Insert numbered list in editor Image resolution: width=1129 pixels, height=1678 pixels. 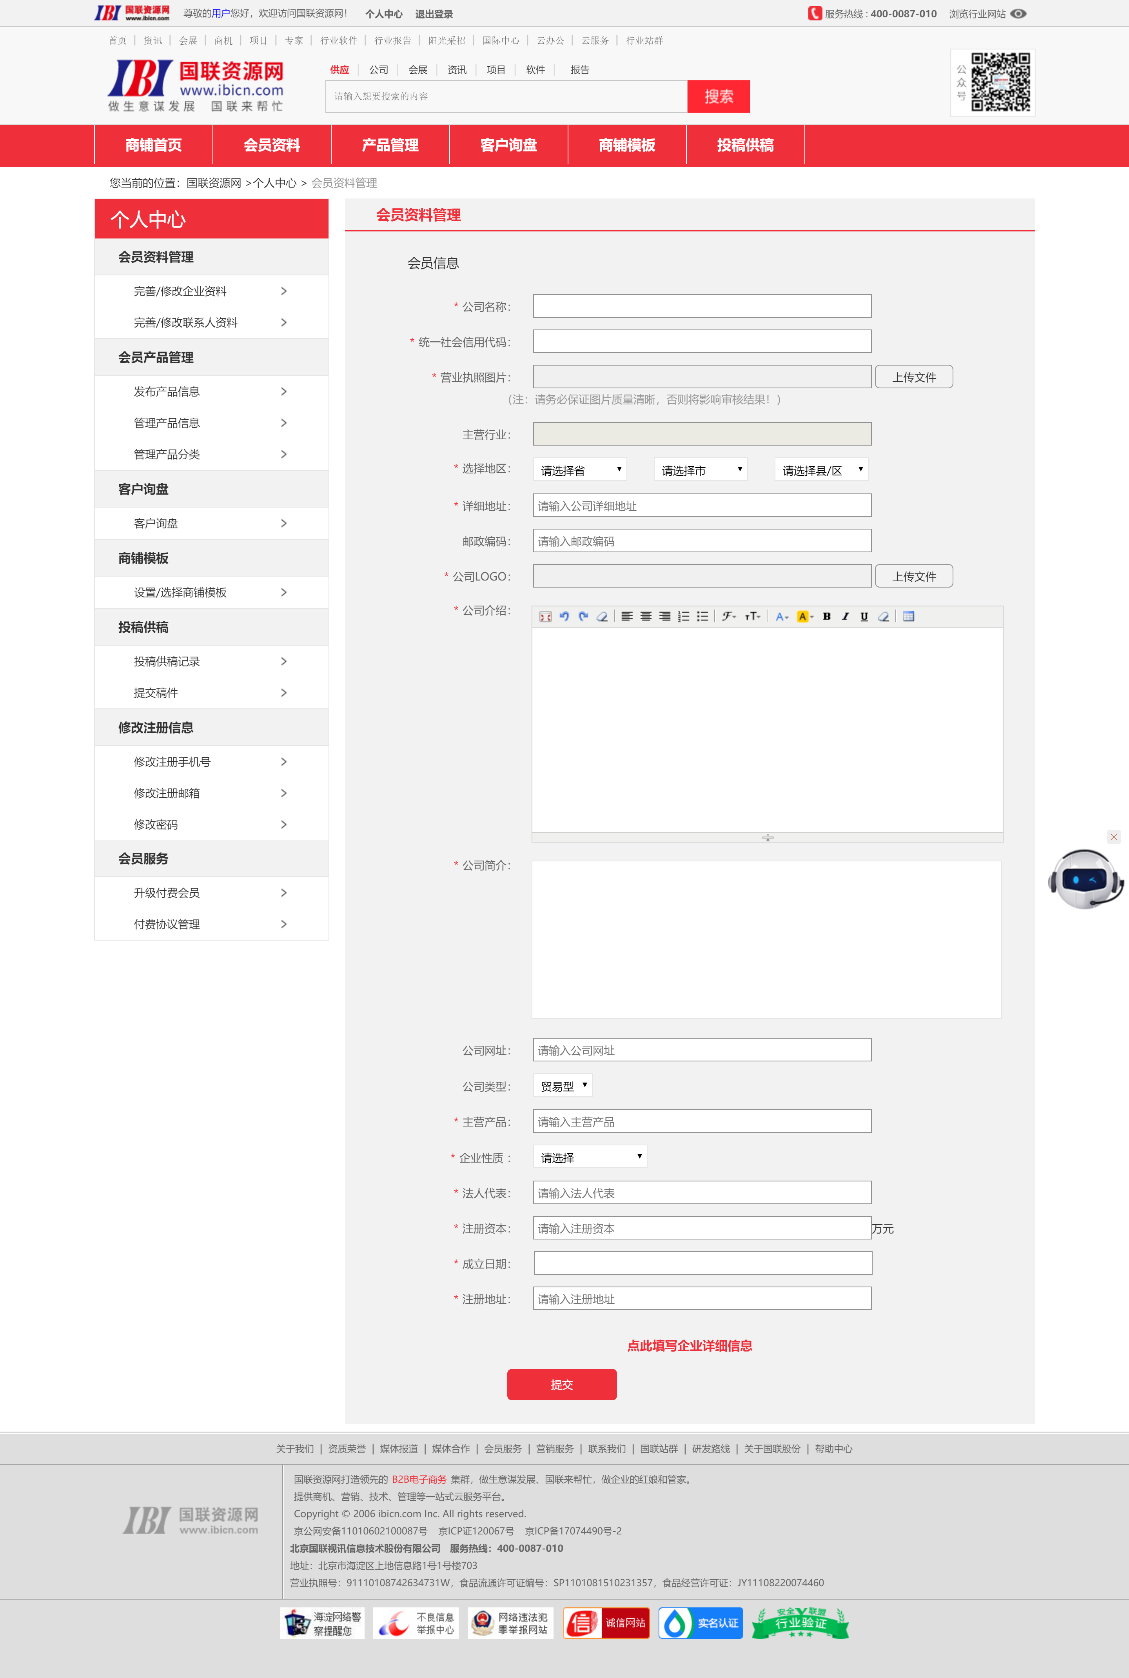pyautogui.click(x=683, y=616)
